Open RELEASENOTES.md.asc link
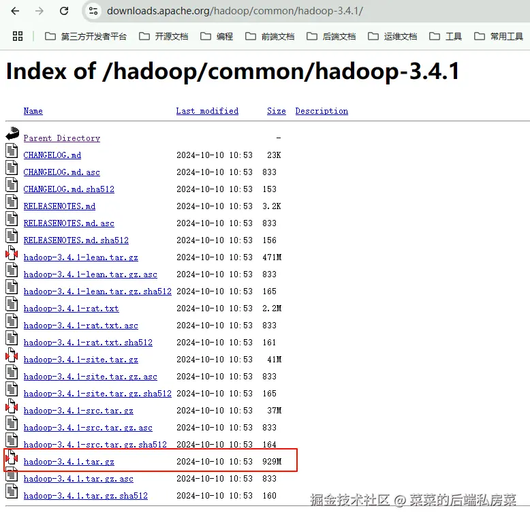 [69, 223]
